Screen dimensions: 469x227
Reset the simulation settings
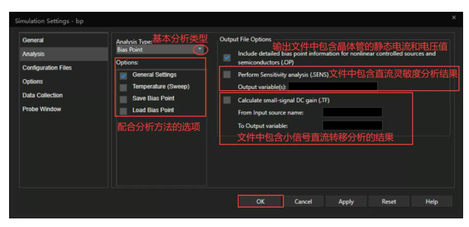pyautogui.click(x=389, y=202)
